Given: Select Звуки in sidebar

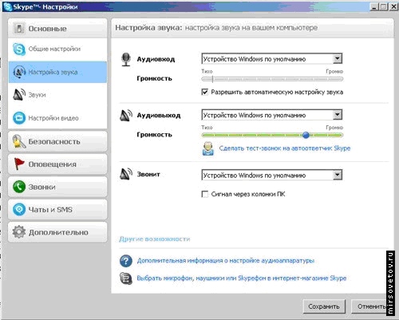Looking at the screenshot, I should (57, 95).
